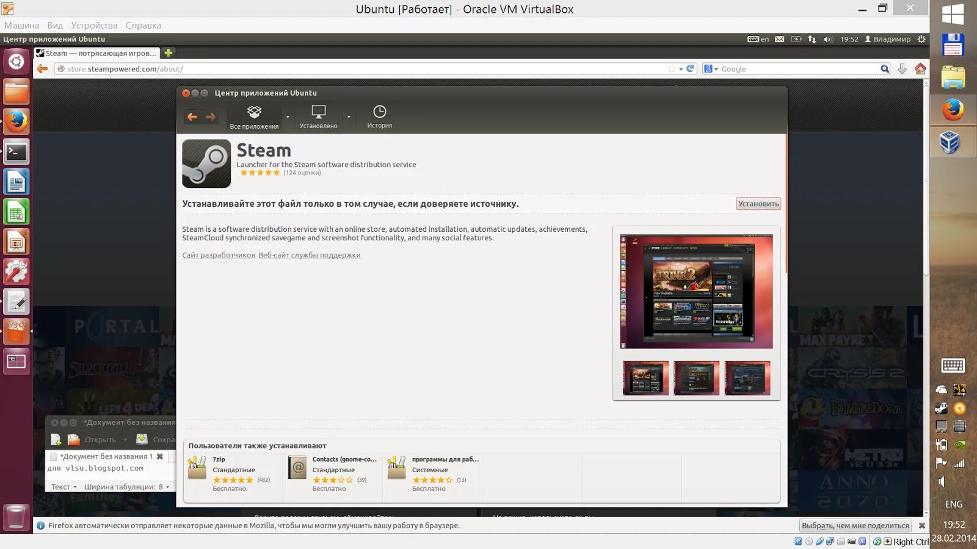Select the third small Steam screenshot thumbnail

pos(747,378)
